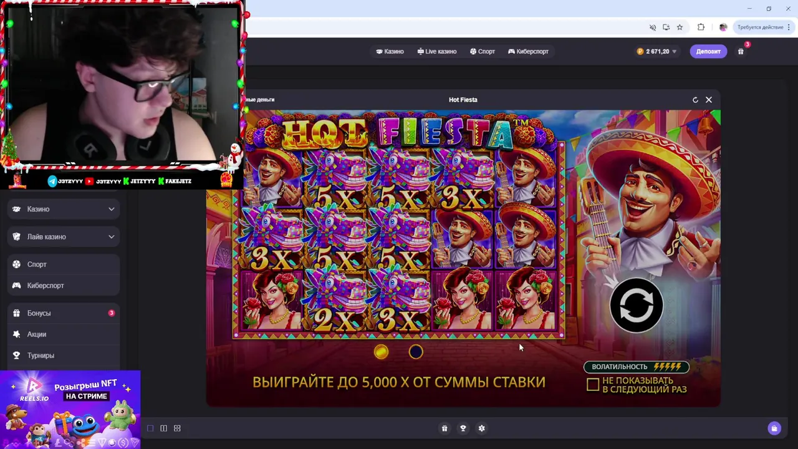This screenshot has width=798, height=449.
Task: Click the Бонусы red badge counter
Action: (112, 313)
